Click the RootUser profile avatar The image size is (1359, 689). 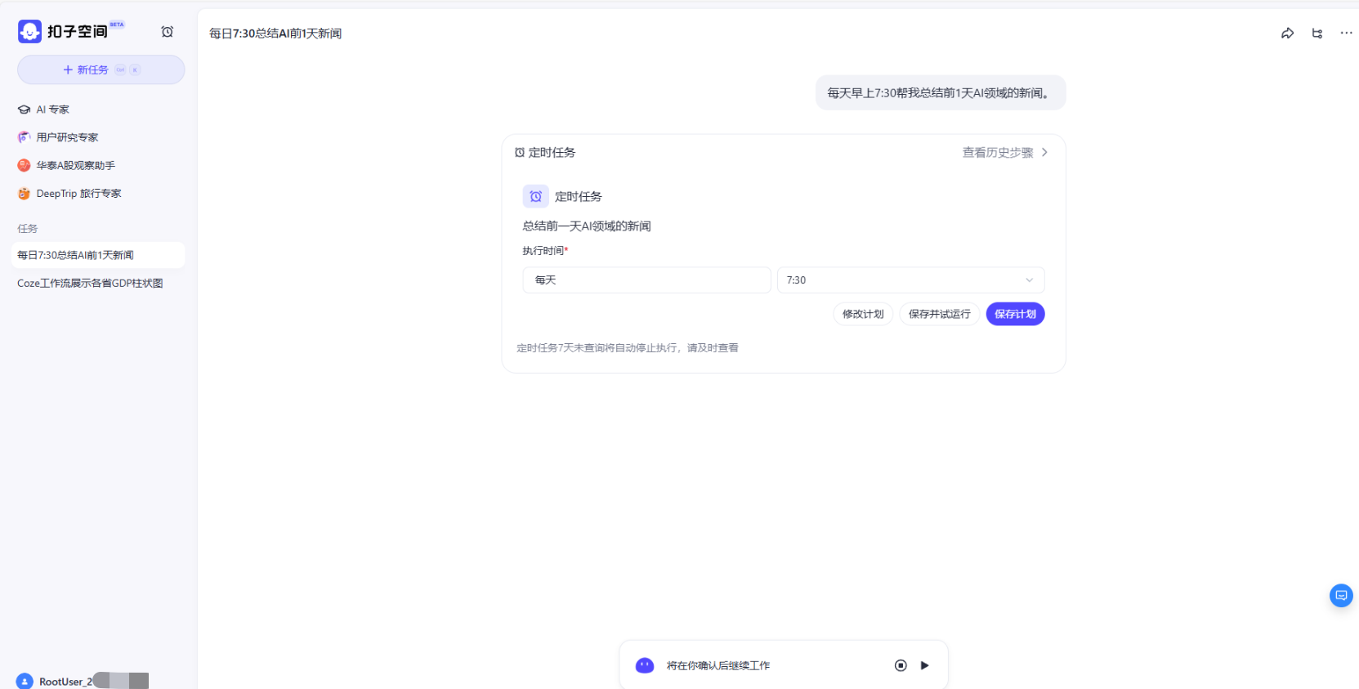25,681
